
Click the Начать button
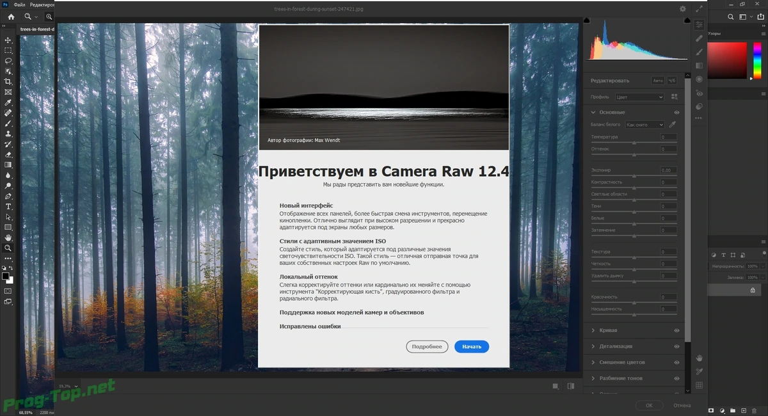[472, 346]
